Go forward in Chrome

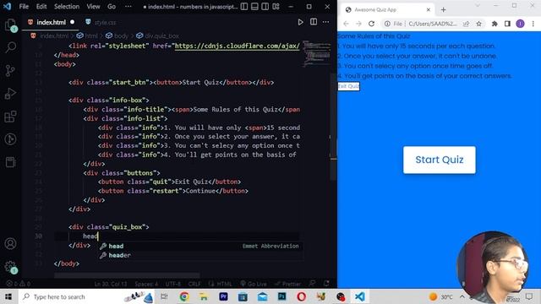click(358, 24)
